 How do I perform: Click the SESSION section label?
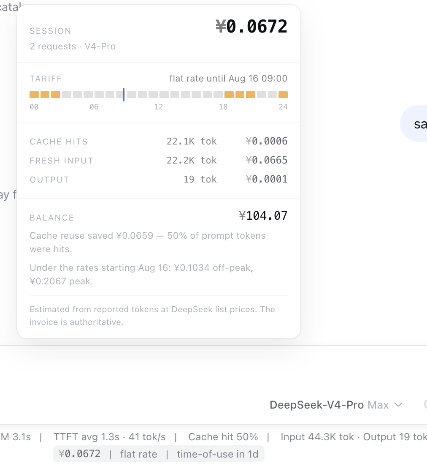point(51,31)
